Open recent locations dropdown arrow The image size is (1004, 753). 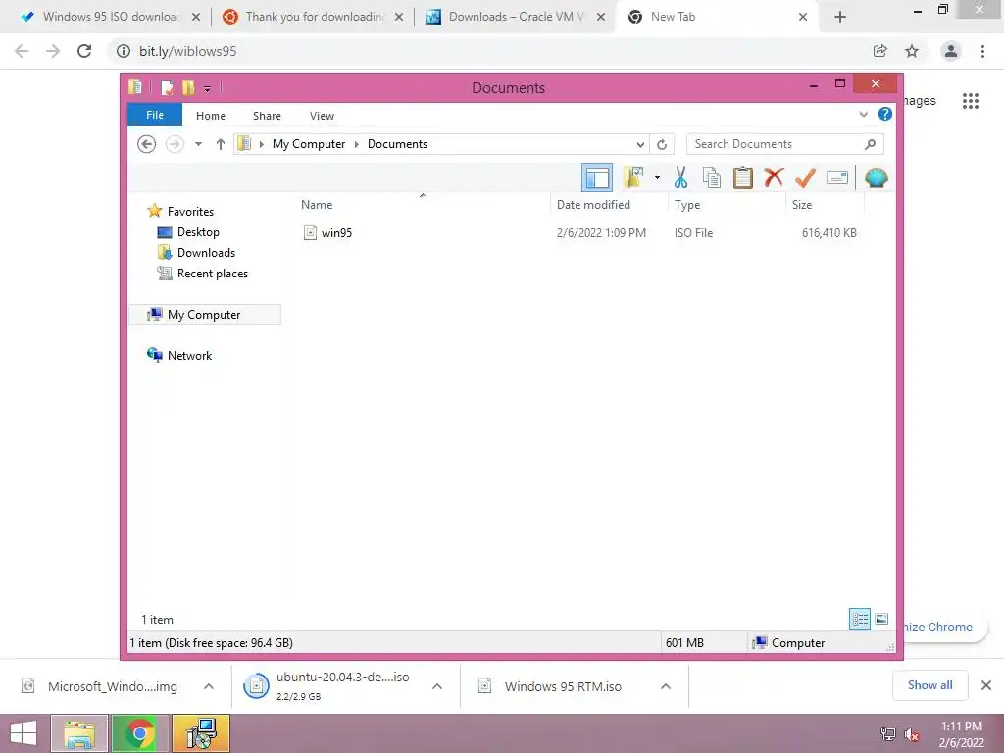coord(198,144)
